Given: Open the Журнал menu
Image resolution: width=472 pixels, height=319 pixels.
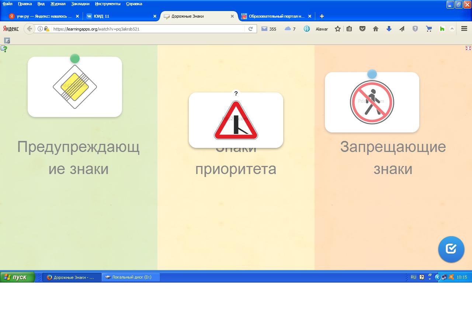Looking at the screenshot, I should pyautogui.click(x=58, y=4).
